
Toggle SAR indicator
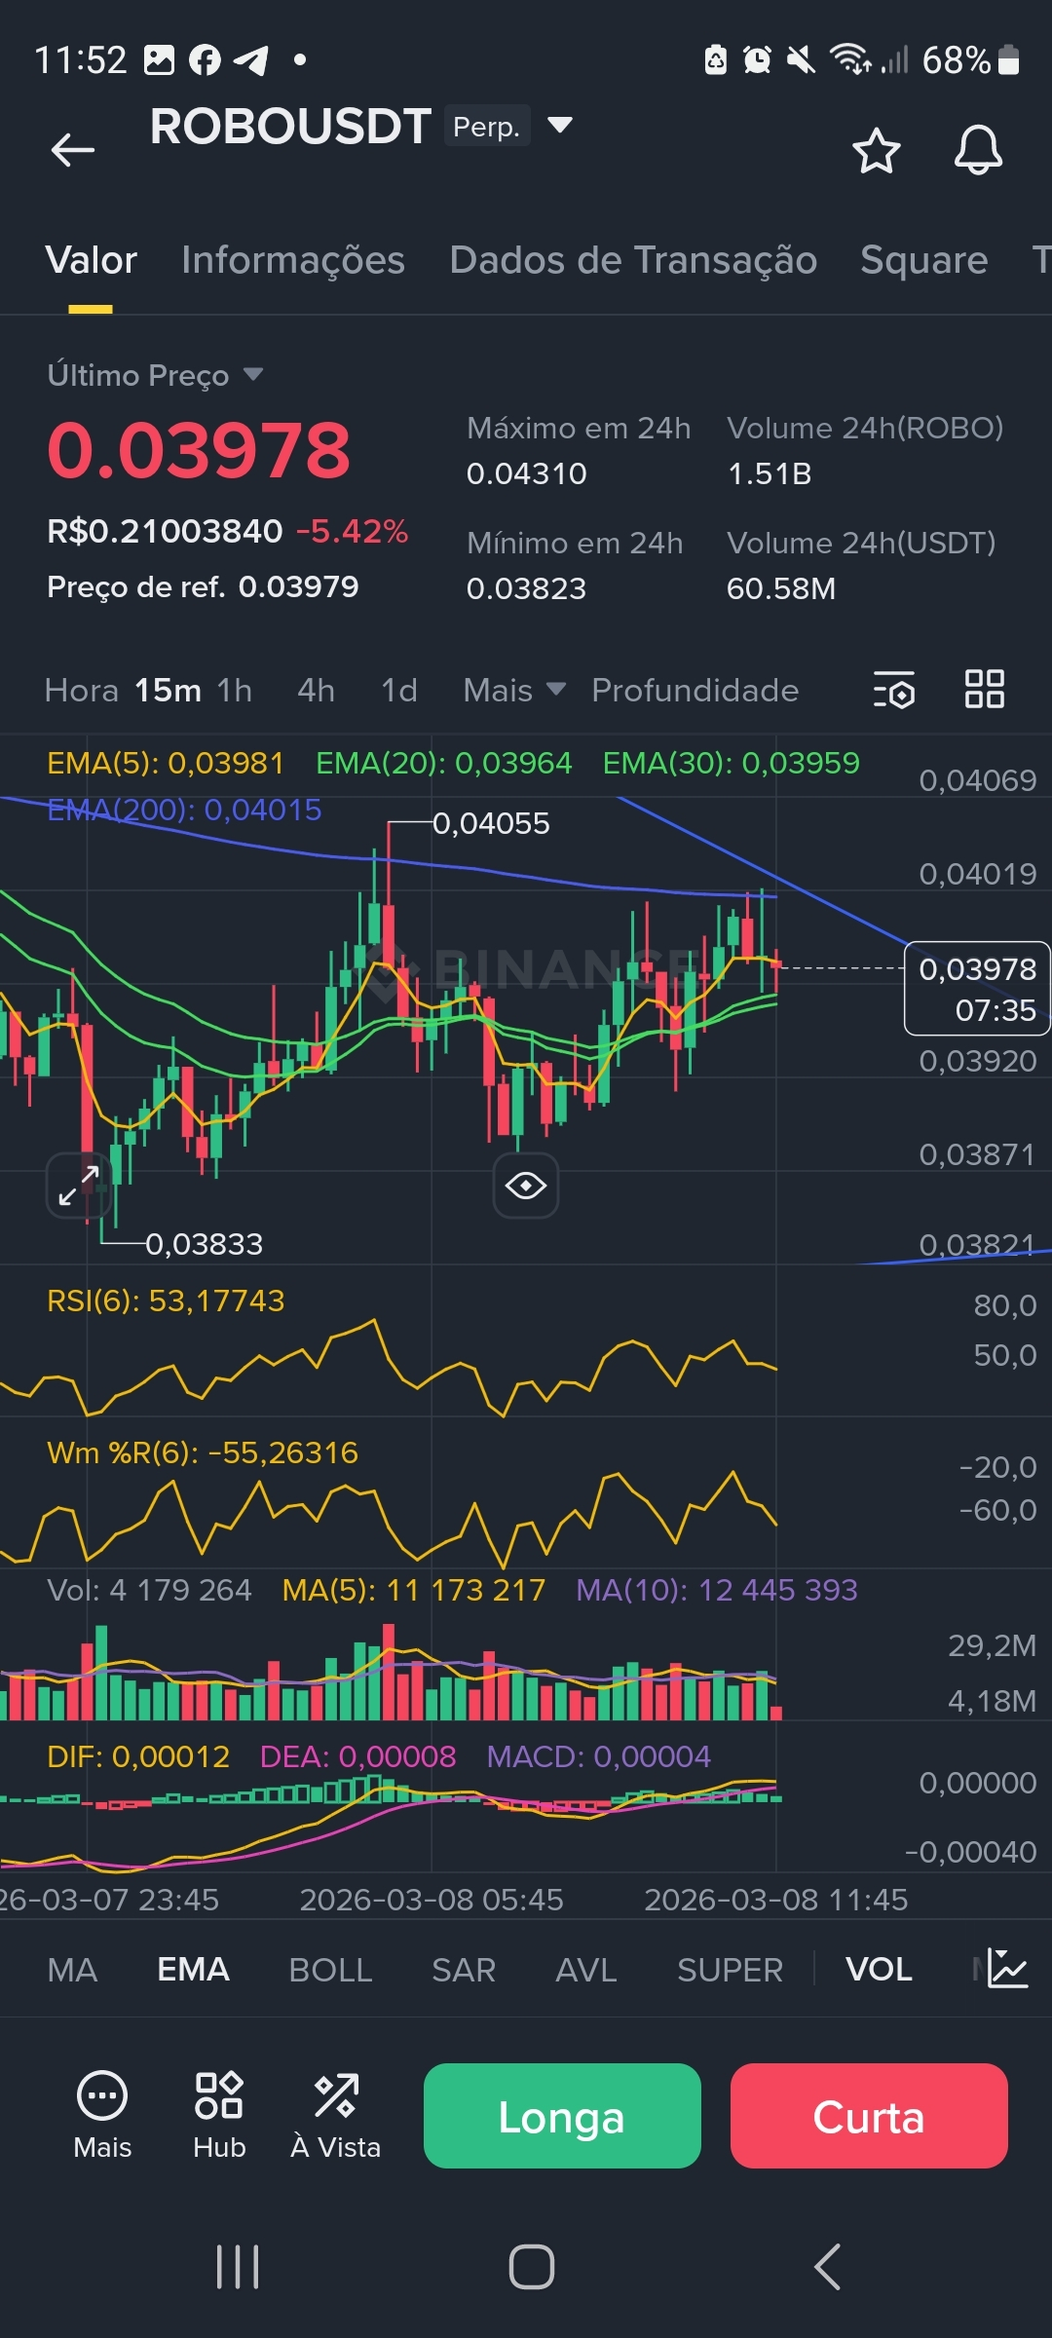click(464, 1970)
